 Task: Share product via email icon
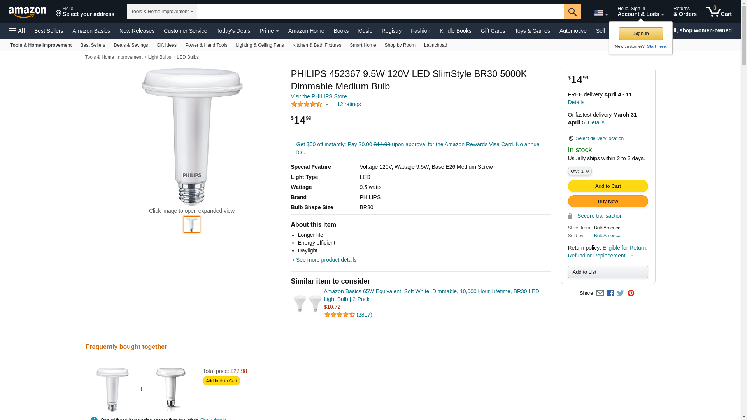click(x=600, y=293)
